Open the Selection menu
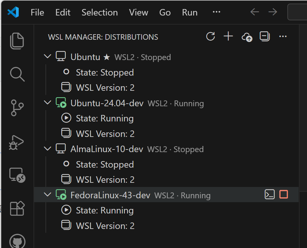 pos(99,12)
